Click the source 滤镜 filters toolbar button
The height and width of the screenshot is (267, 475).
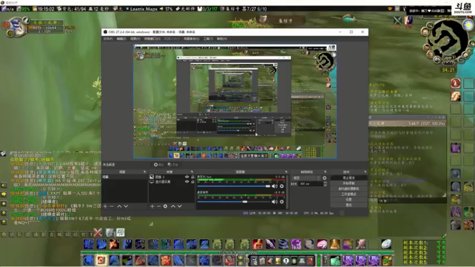coord(173,165)
